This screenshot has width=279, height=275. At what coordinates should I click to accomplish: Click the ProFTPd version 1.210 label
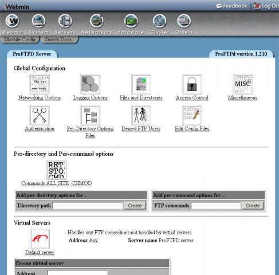pos(241,54)
